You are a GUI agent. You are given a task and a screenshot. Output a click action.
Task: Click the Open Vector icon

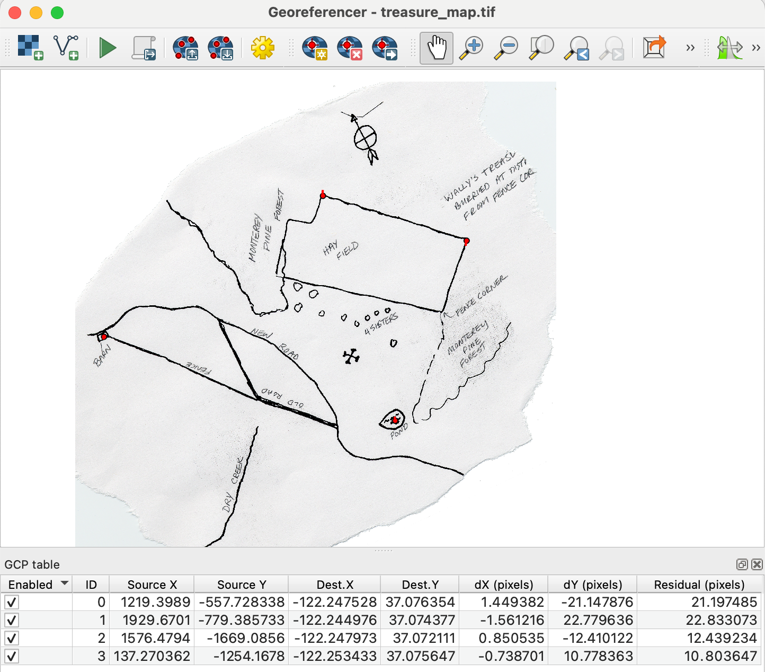coord(66,48)
